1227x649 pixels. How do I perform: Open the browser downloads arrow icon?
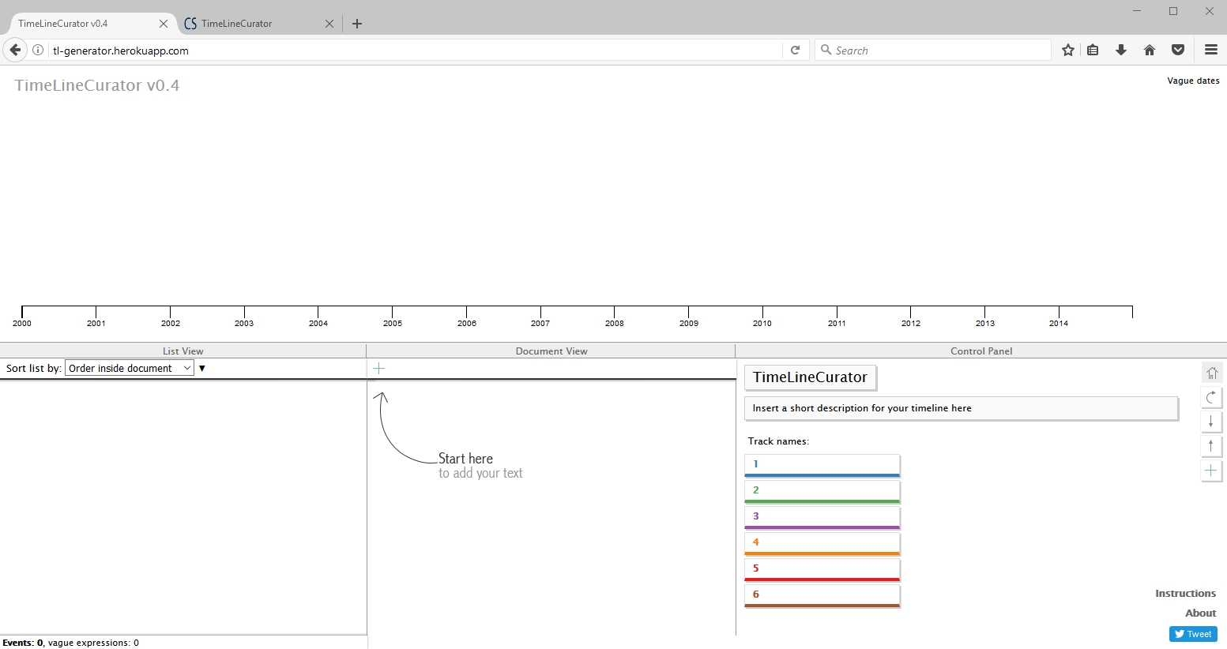(1120, 51)
